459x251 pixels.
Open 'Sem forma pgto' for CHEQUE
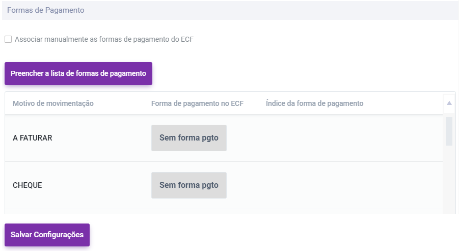pos(188,185)
